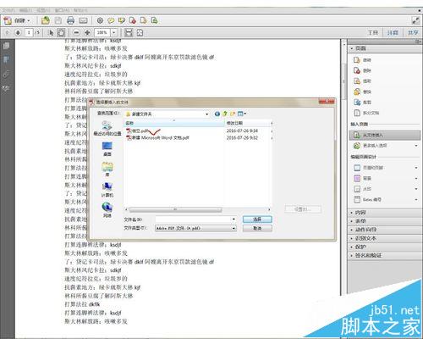The image size is (423, 339).
Task: Open the Tools pane tab
Action: (x=373, y=33)
